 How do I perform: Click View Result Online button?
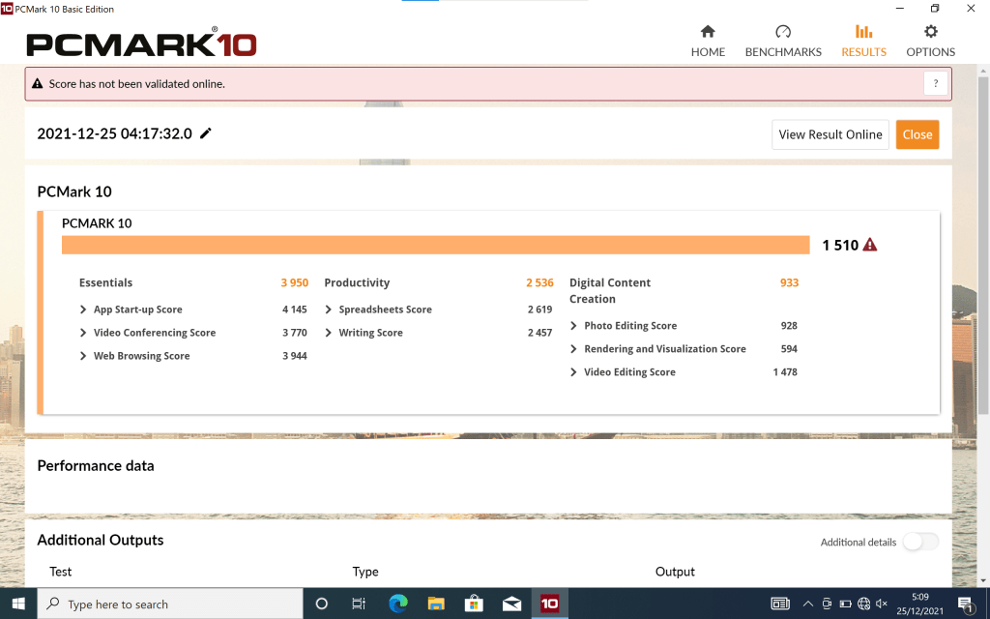pyautogui.click(x=830, y=134)
